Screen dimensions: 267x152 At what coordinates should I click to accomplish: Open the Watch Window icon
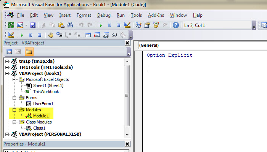106,35
